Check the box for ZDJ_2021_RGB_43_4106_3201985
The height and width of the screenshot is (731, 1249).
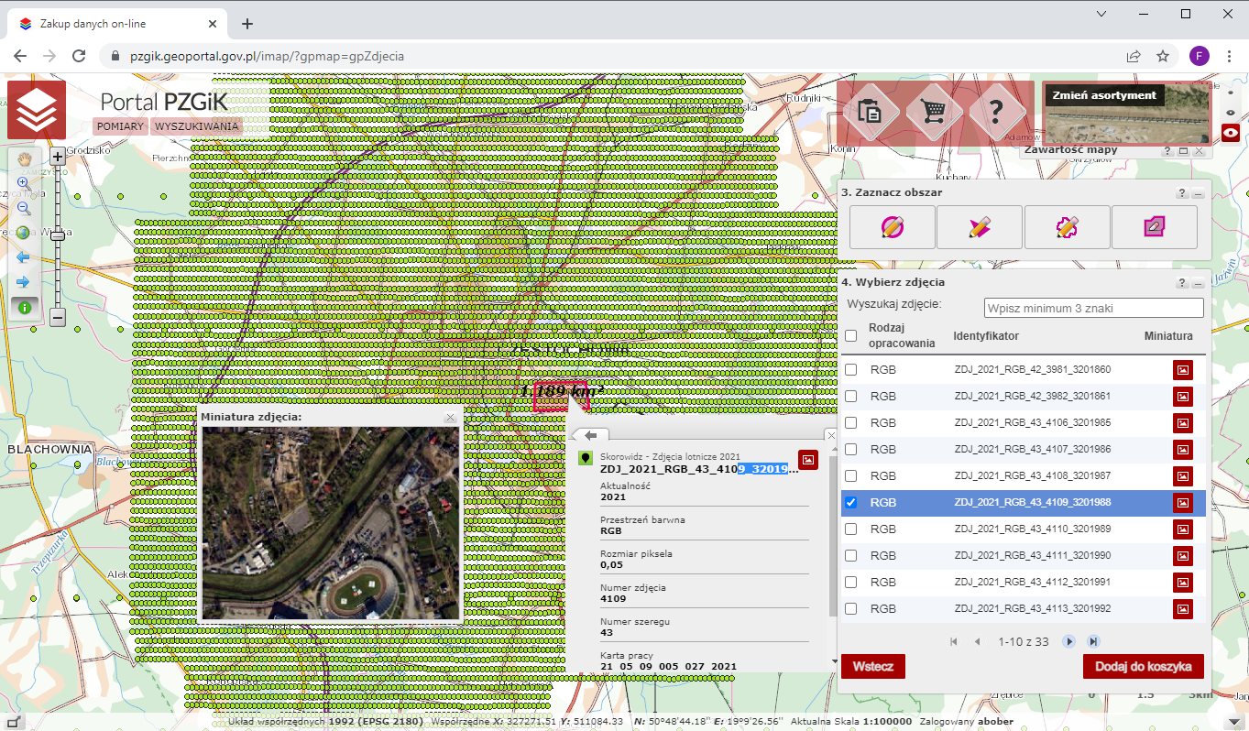(x=851, y=423)
